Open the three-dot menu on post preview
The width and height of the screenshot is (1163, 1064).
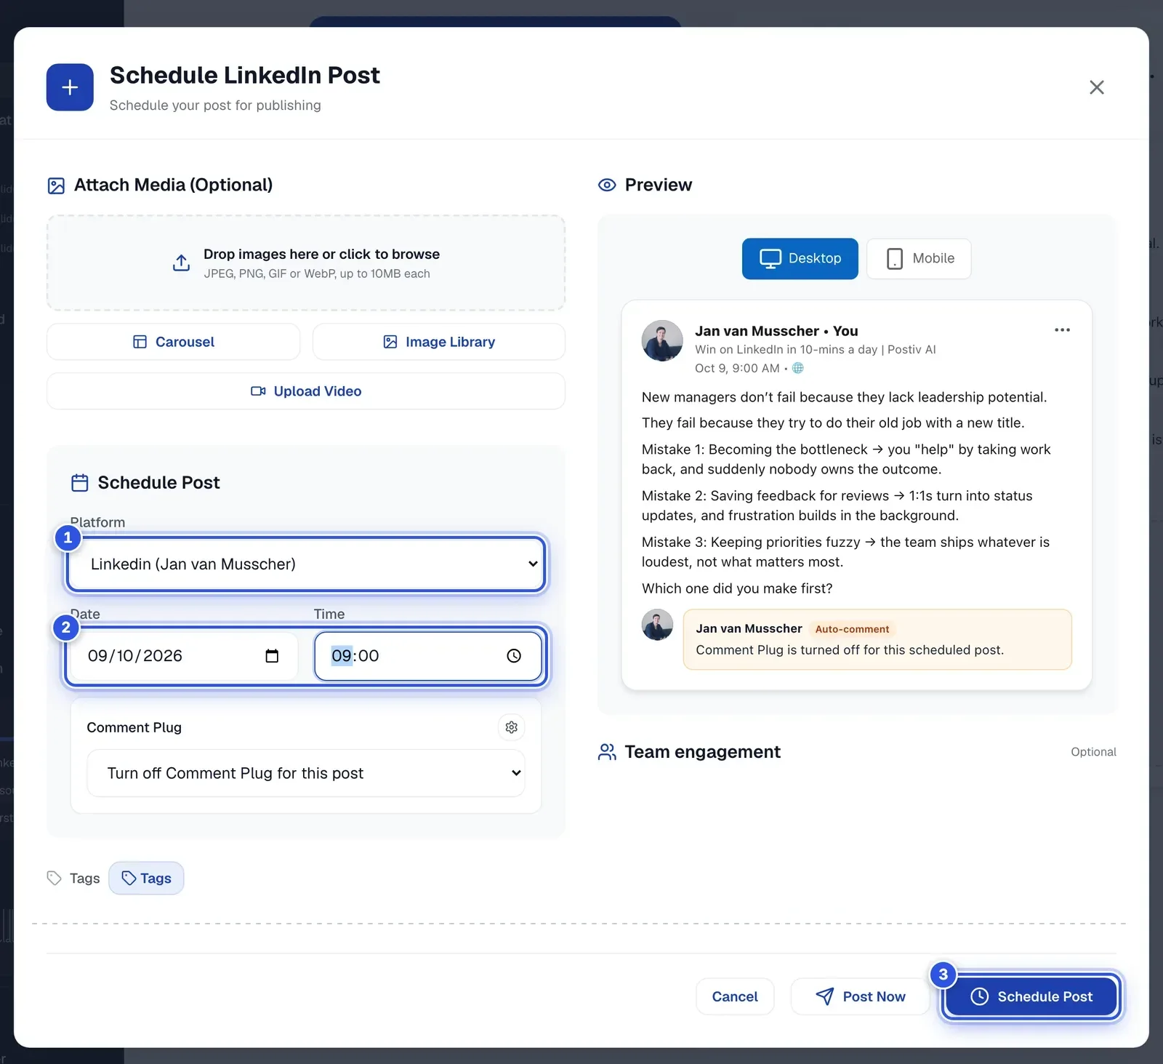point(1063,330)
